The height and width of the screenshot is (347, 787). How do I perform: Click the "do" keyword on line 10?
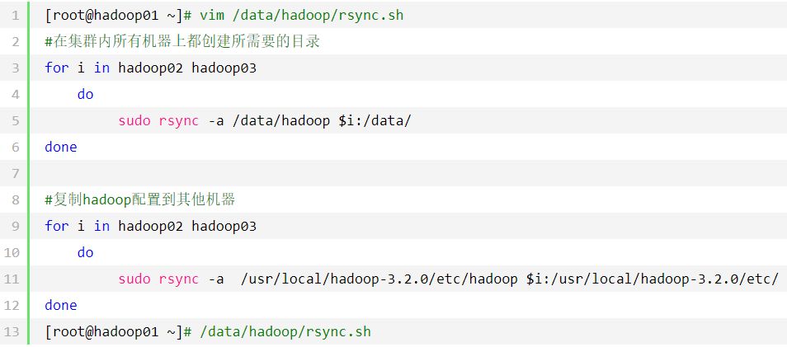86,253
